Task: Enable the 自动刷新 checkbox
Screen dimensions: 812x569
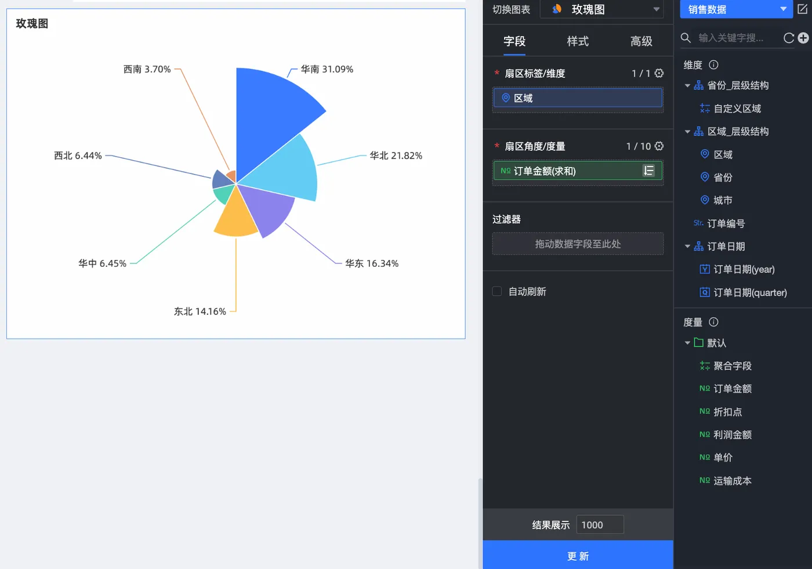Action: 497,291
